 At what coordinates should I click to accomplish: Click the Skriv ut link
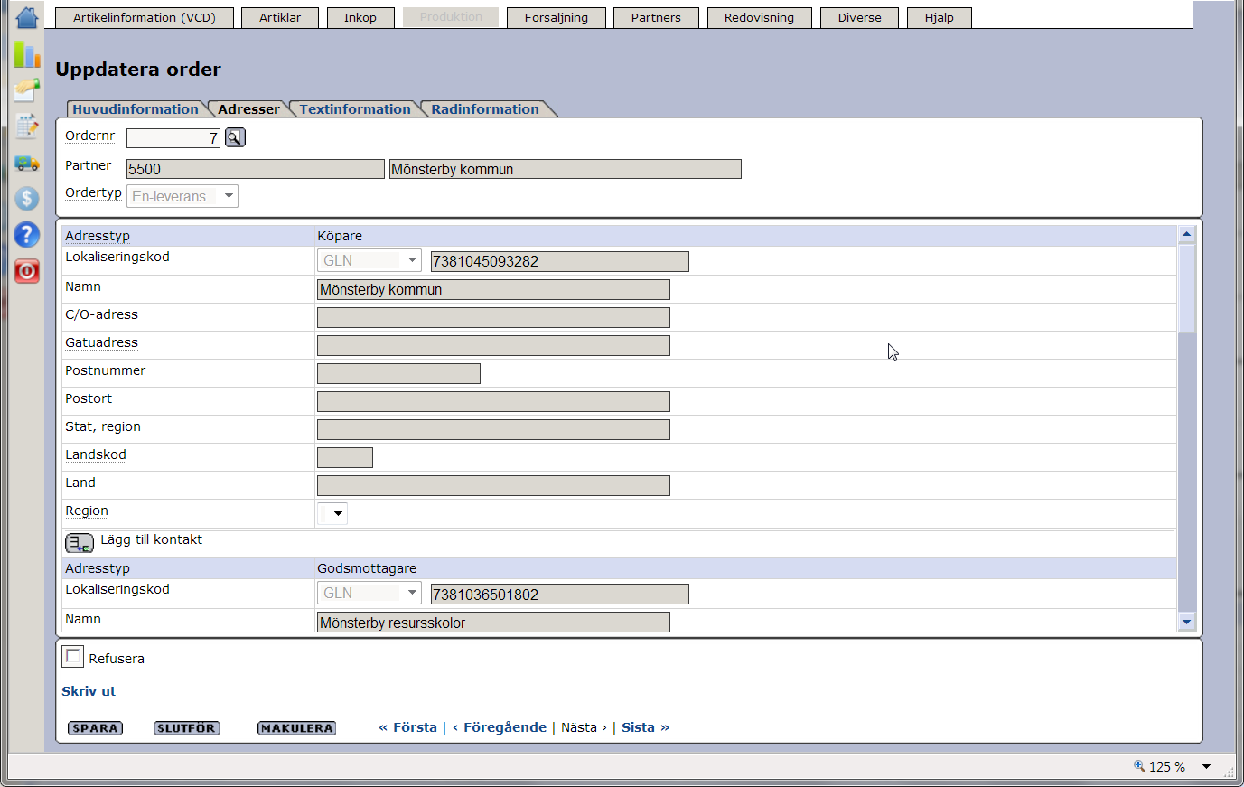point(89,691)
